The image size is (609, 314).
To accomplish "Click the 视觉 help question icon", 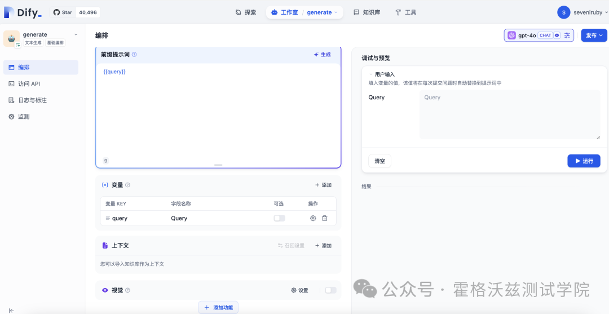I will coord(128,290).
